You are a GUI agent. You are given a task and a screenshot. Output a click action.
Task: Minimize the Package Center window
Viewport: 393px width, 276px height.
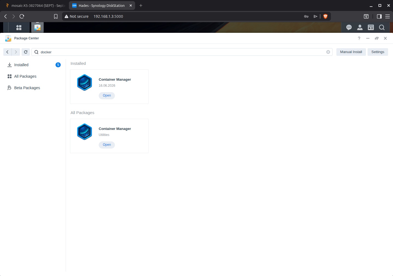(368, 38)
